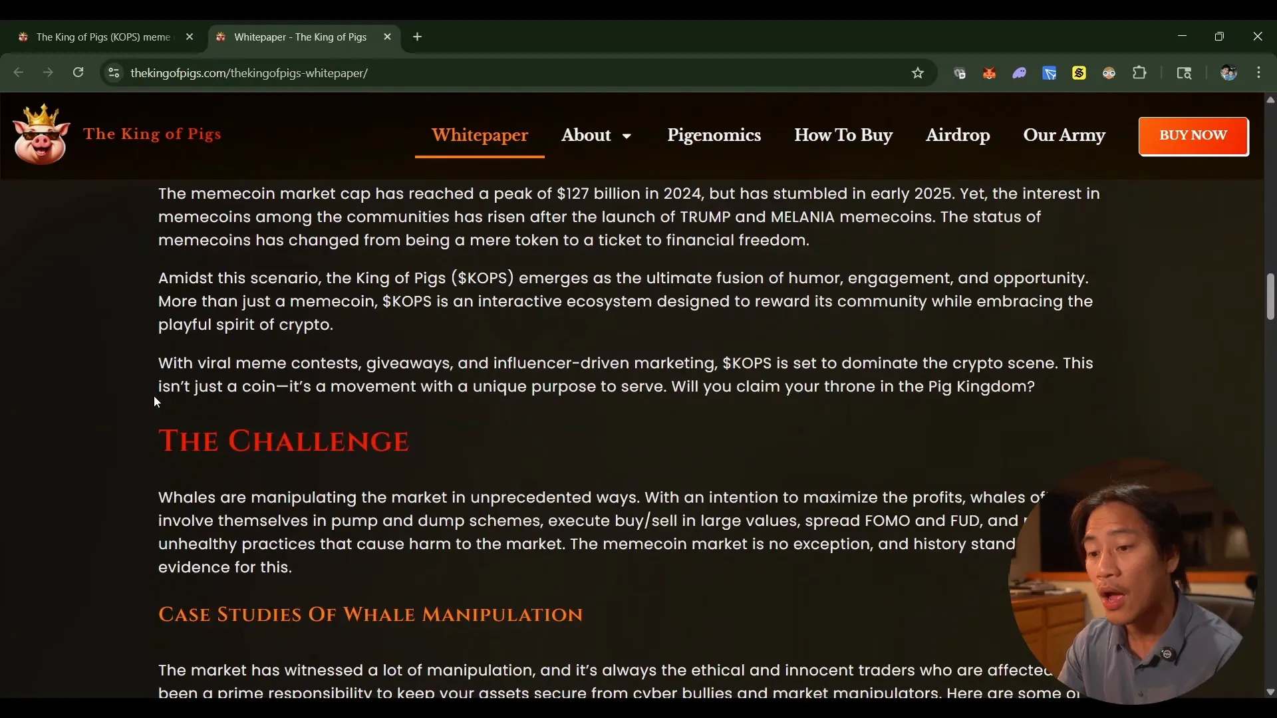Open the Our Army page
The height and width of the screenshot is (718, 1277).
1064,135
